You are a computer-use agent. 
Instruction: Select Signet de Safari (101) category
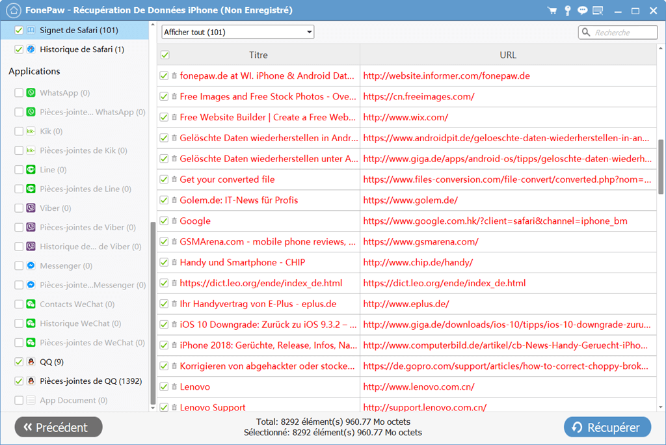(79, 30)
